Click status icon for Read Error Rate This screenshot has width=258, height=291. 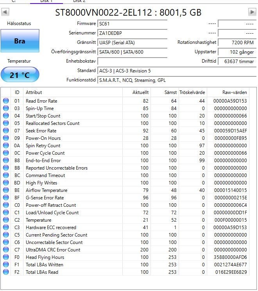[6, 101]
